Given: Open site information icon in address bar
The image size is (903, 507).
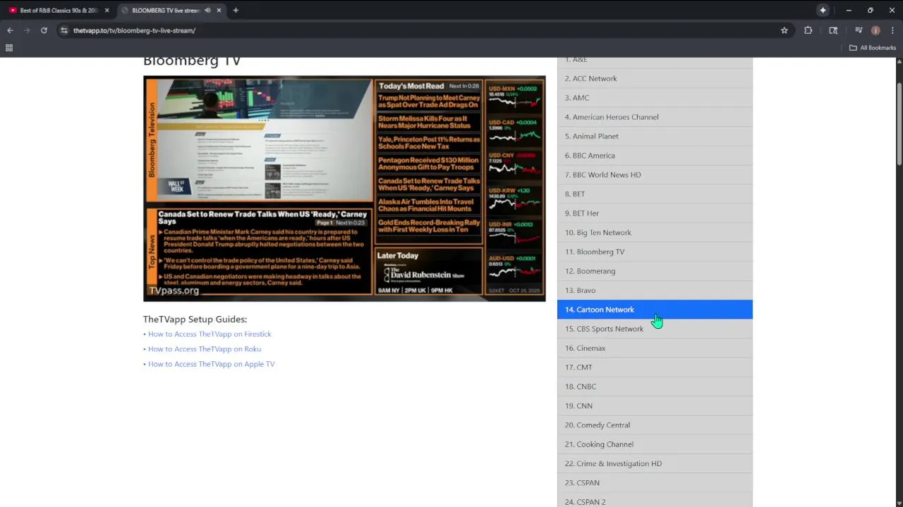Looking at the screenshot, I should tap(64, 30).
